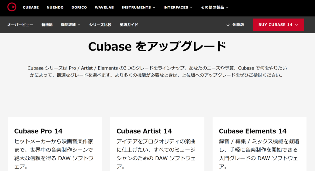
Task: Expand the その他の製品 dropdown
Action: coord(215,8)
